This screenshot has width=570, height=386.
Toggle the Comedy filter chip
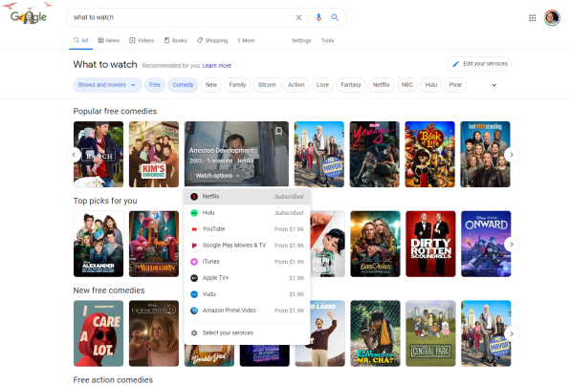tap(183, 85)
